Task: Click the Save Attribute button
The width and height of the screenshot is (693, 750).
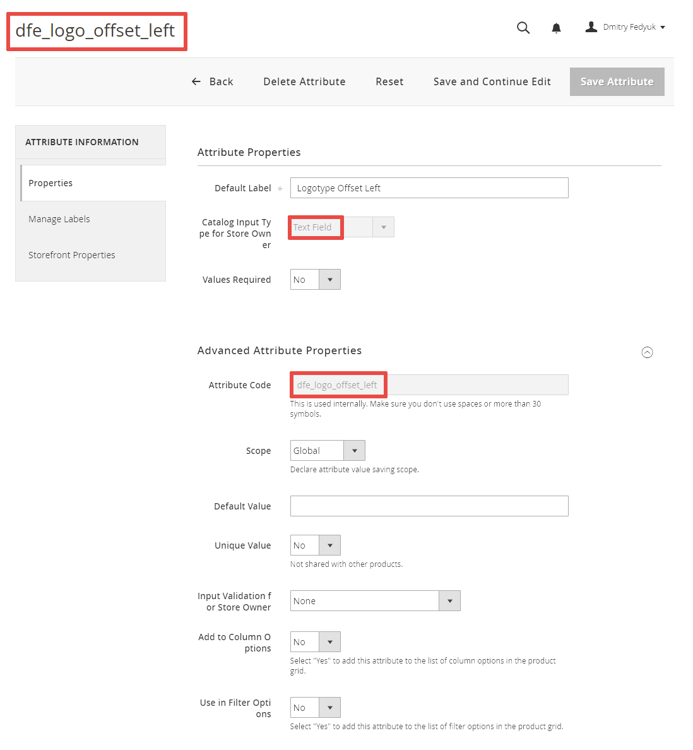Action: coord(617,82)
